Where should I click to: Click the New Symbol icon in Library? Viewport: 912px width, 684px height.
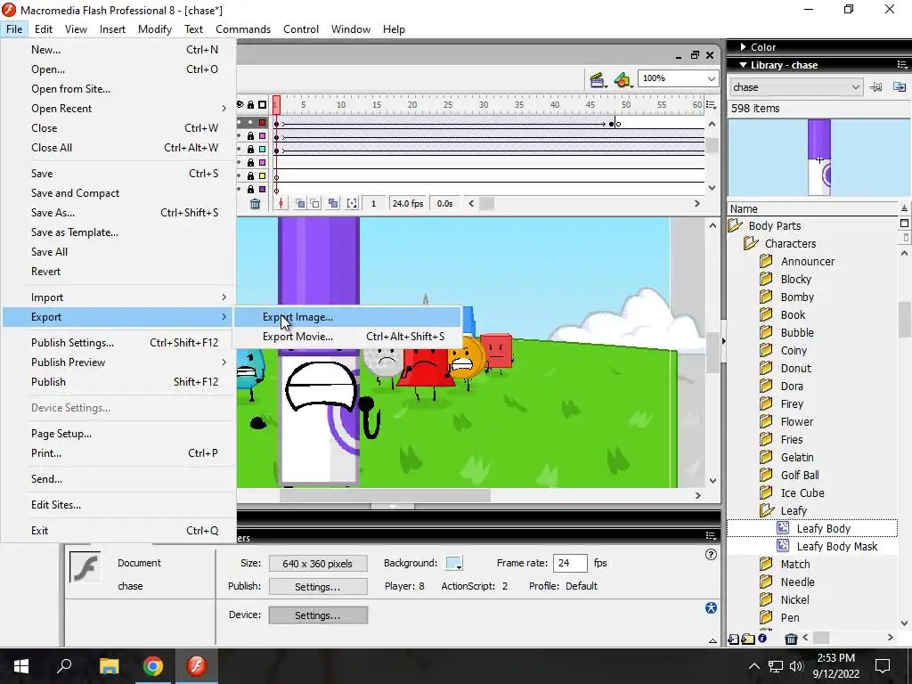click(734, 639)
